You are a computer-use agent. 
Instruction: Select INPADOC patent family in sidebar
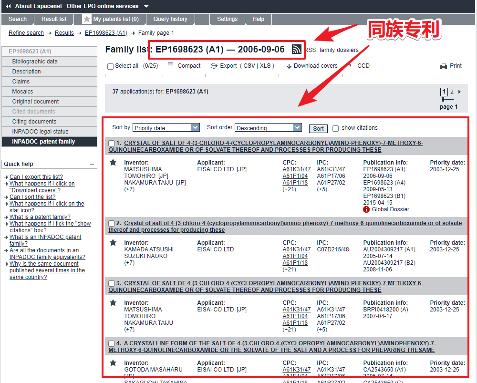point(49,142)
